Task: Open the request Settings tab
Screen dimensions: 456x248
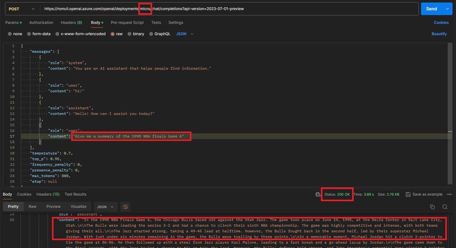Action: [176, 22]
